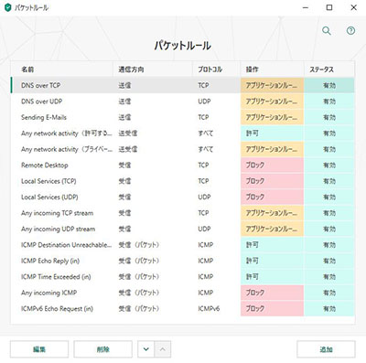366x363 pixels.
Task: Open the search magnifier icon
Action: [x=327, y=30]
